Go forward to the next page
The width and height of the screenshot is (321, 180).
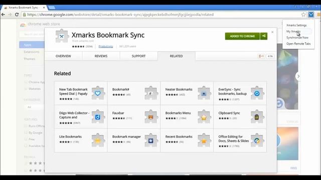[x=10, y=14]
